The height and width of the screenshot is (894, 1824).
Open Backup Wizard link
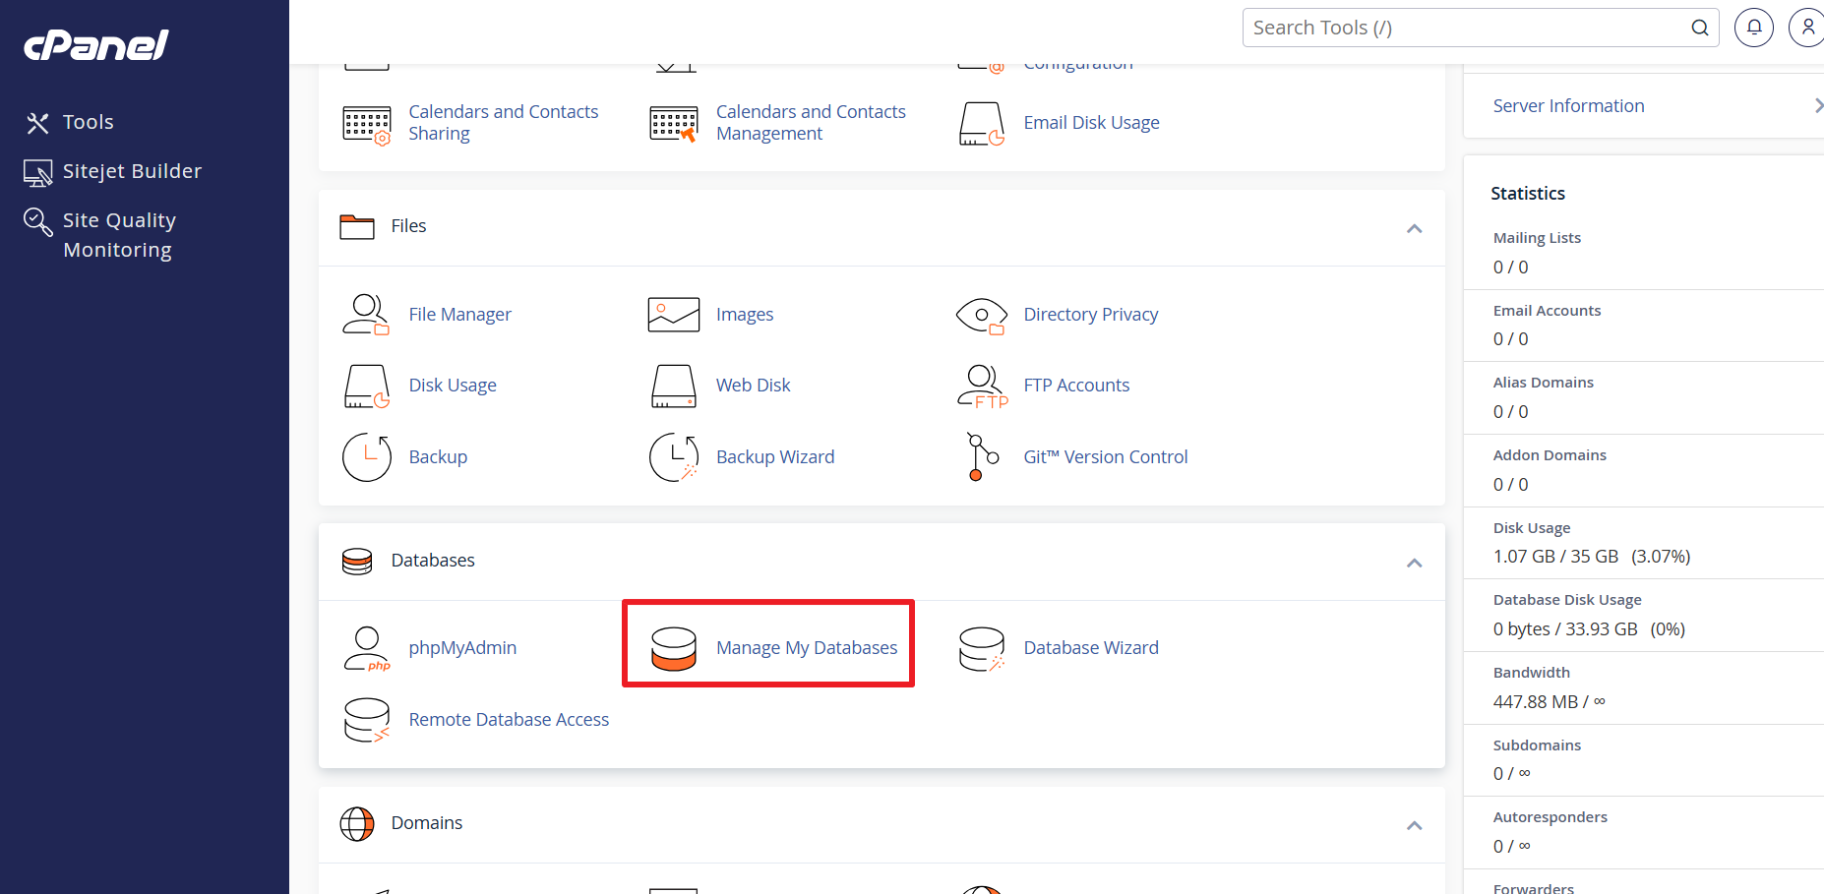point(775,457)
